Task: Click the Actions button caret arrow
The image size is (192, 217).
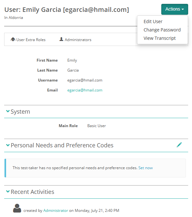Action: tap(183, 10)
